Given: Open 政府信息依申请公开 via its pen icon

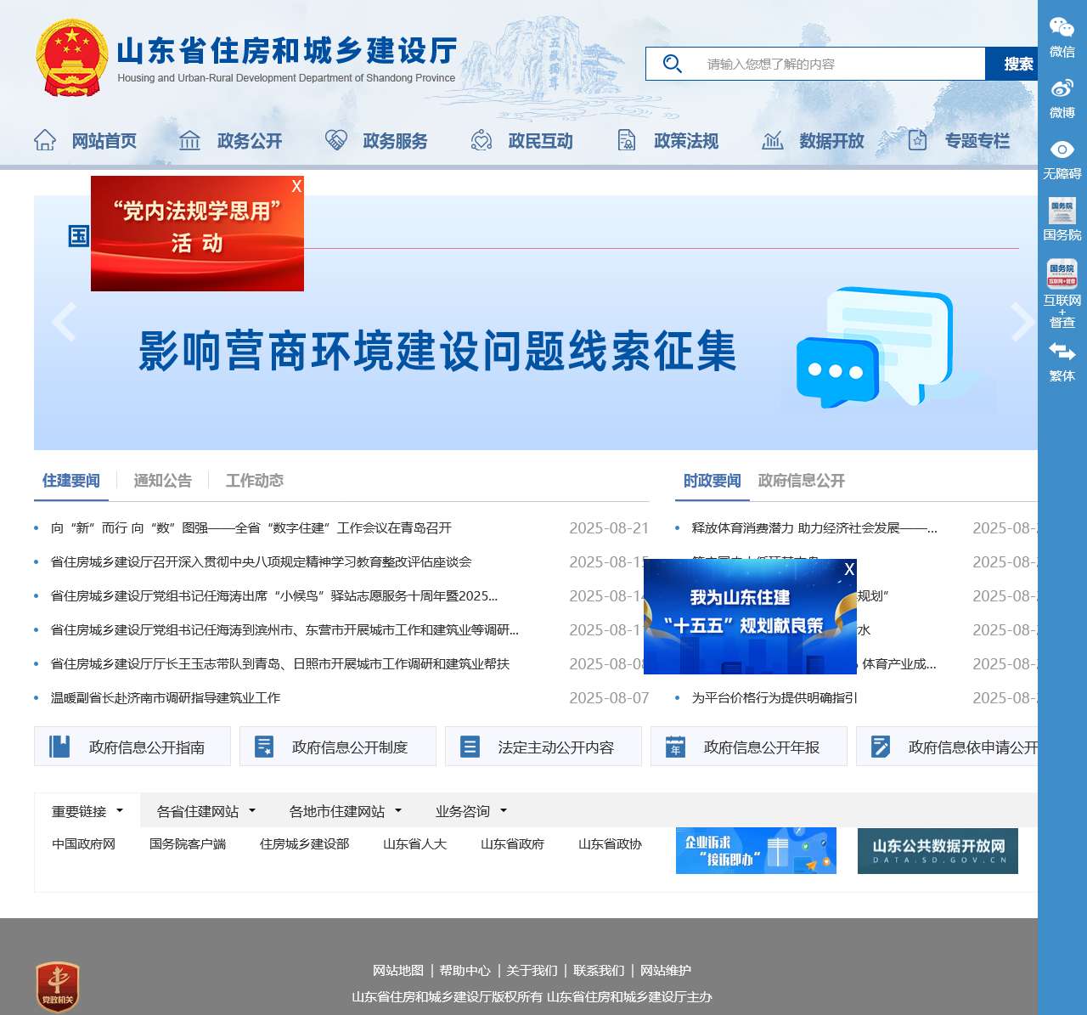Looking at the screenshot, I should coord(881,746).
